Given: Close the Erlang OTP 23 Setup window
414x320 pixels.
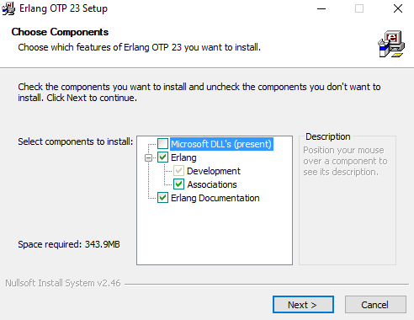Looking at the screenshot, I should coord(398,8).
